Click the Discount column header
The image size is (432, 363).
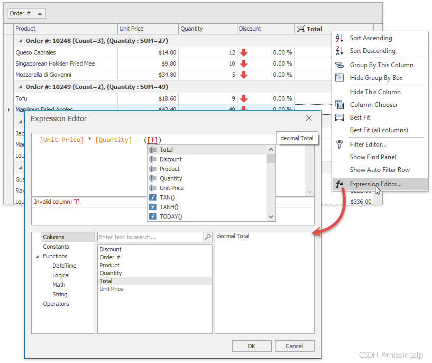(265, 29)
